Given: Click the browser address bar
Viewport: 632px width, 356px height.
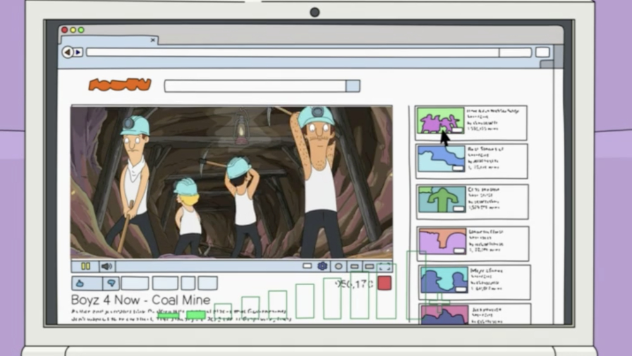Looking at the screenshot, I should click(x=293, y=52).
